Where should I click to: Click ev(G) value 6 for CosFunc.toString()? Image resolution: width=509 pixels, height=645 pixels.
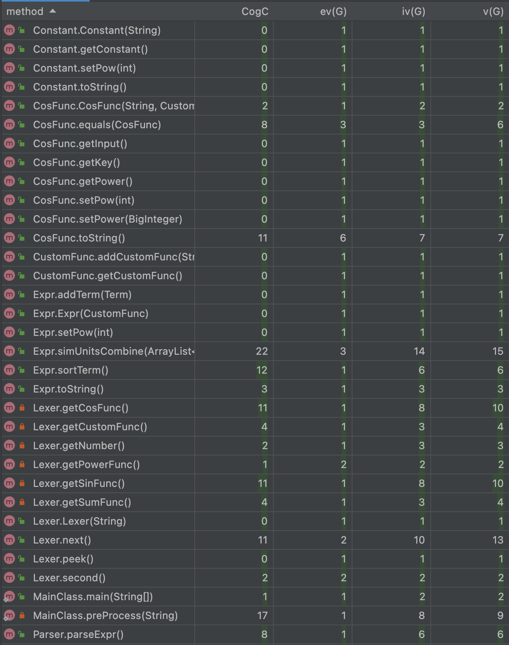click(343, 238)
